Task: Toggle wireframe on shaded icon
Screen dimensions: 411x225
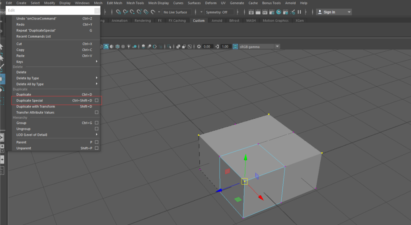Action: tap(118, 47)
